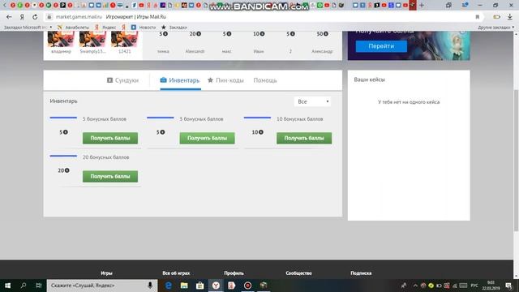519x292 pixels.
Task: Click the battery saver icon in the toolbar
Action: [496, 17]
